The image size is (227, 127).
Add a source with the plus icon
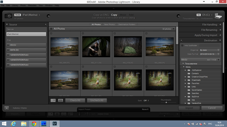point(46,25)
